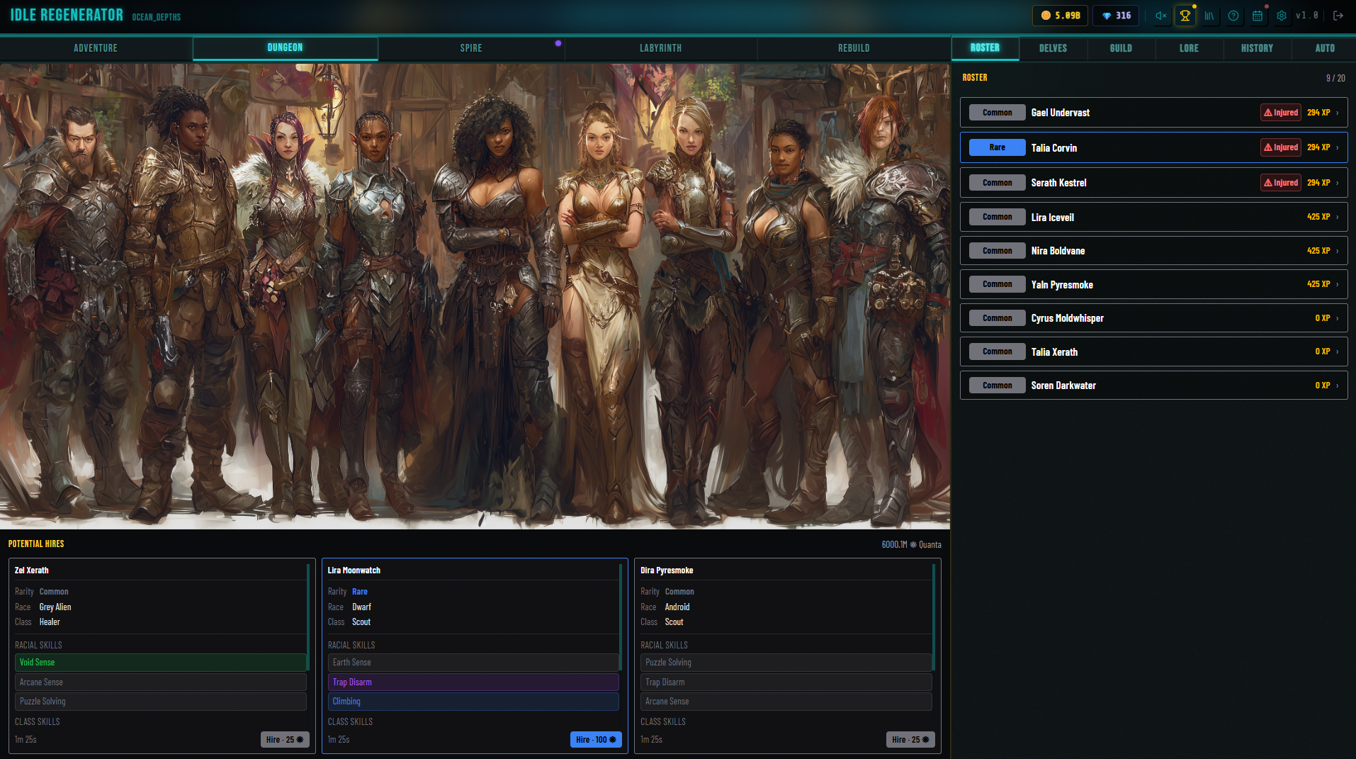Click the v1.0 version label

(1307, 16)
